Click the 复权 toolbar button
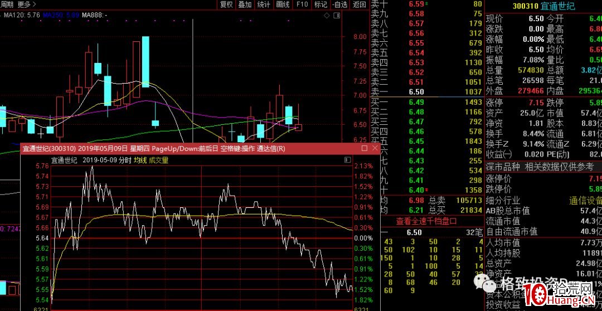The height and width of the screenshot is (311, 602). [x=226, y=4]
